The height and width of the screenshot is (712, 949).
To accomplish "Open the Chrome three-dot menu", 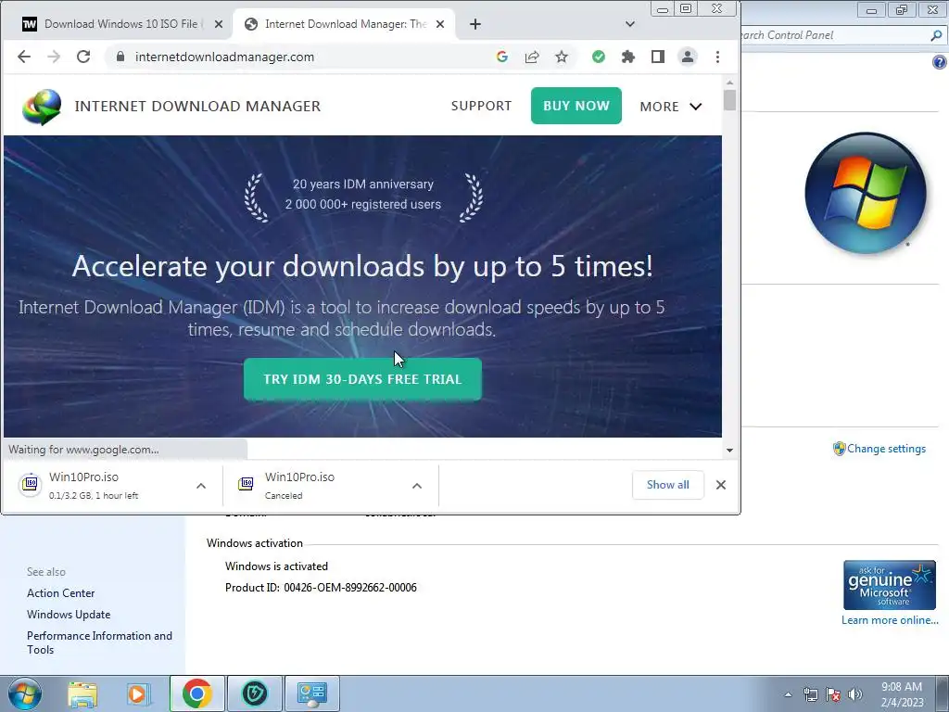I will pyautogui.click(x=718, y=57).
